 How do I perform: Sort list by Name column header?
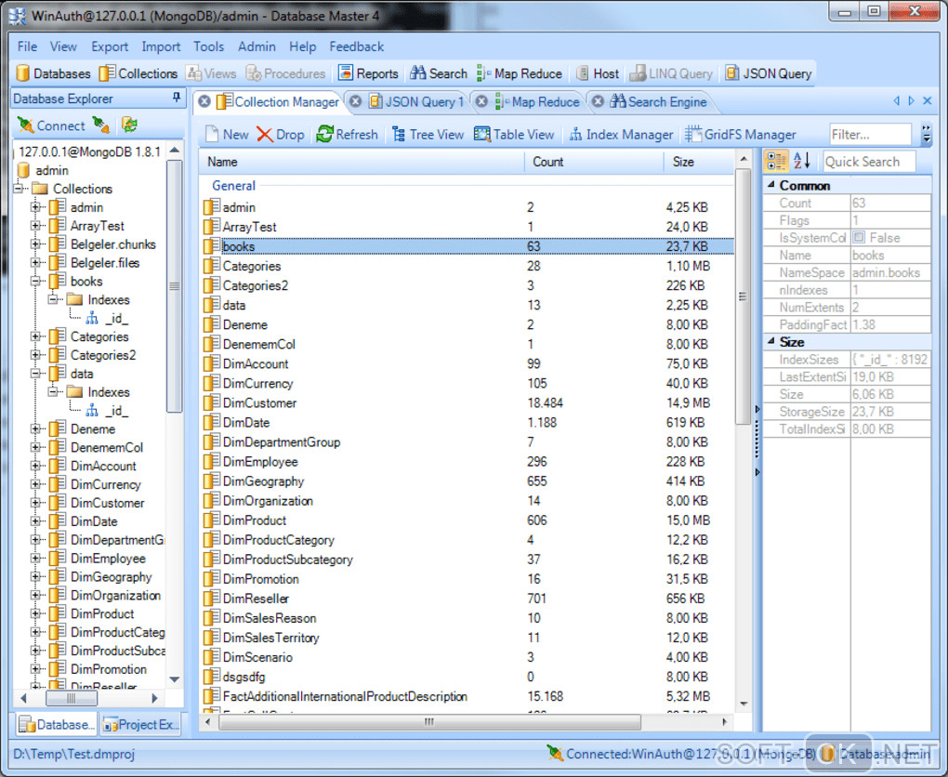(x=362, y=162)
